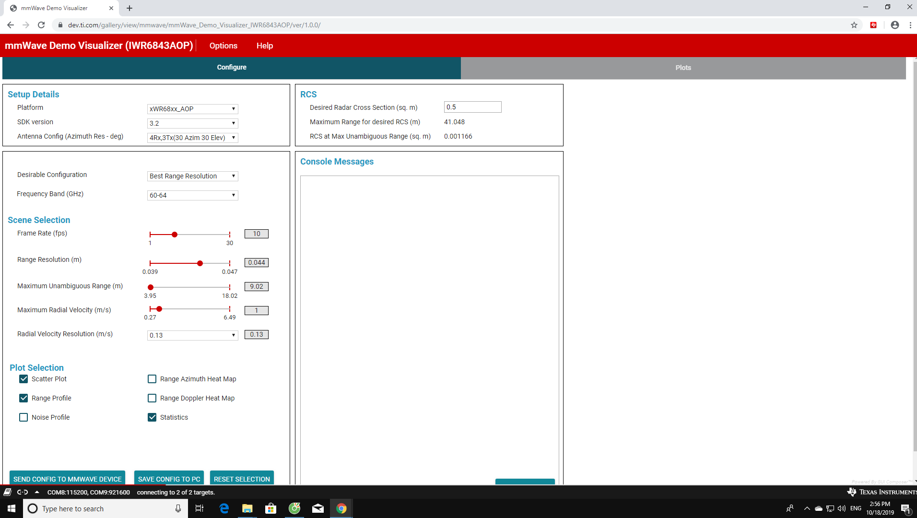Open the Antenna Config dropdown
917x518 pixels.
192,138
